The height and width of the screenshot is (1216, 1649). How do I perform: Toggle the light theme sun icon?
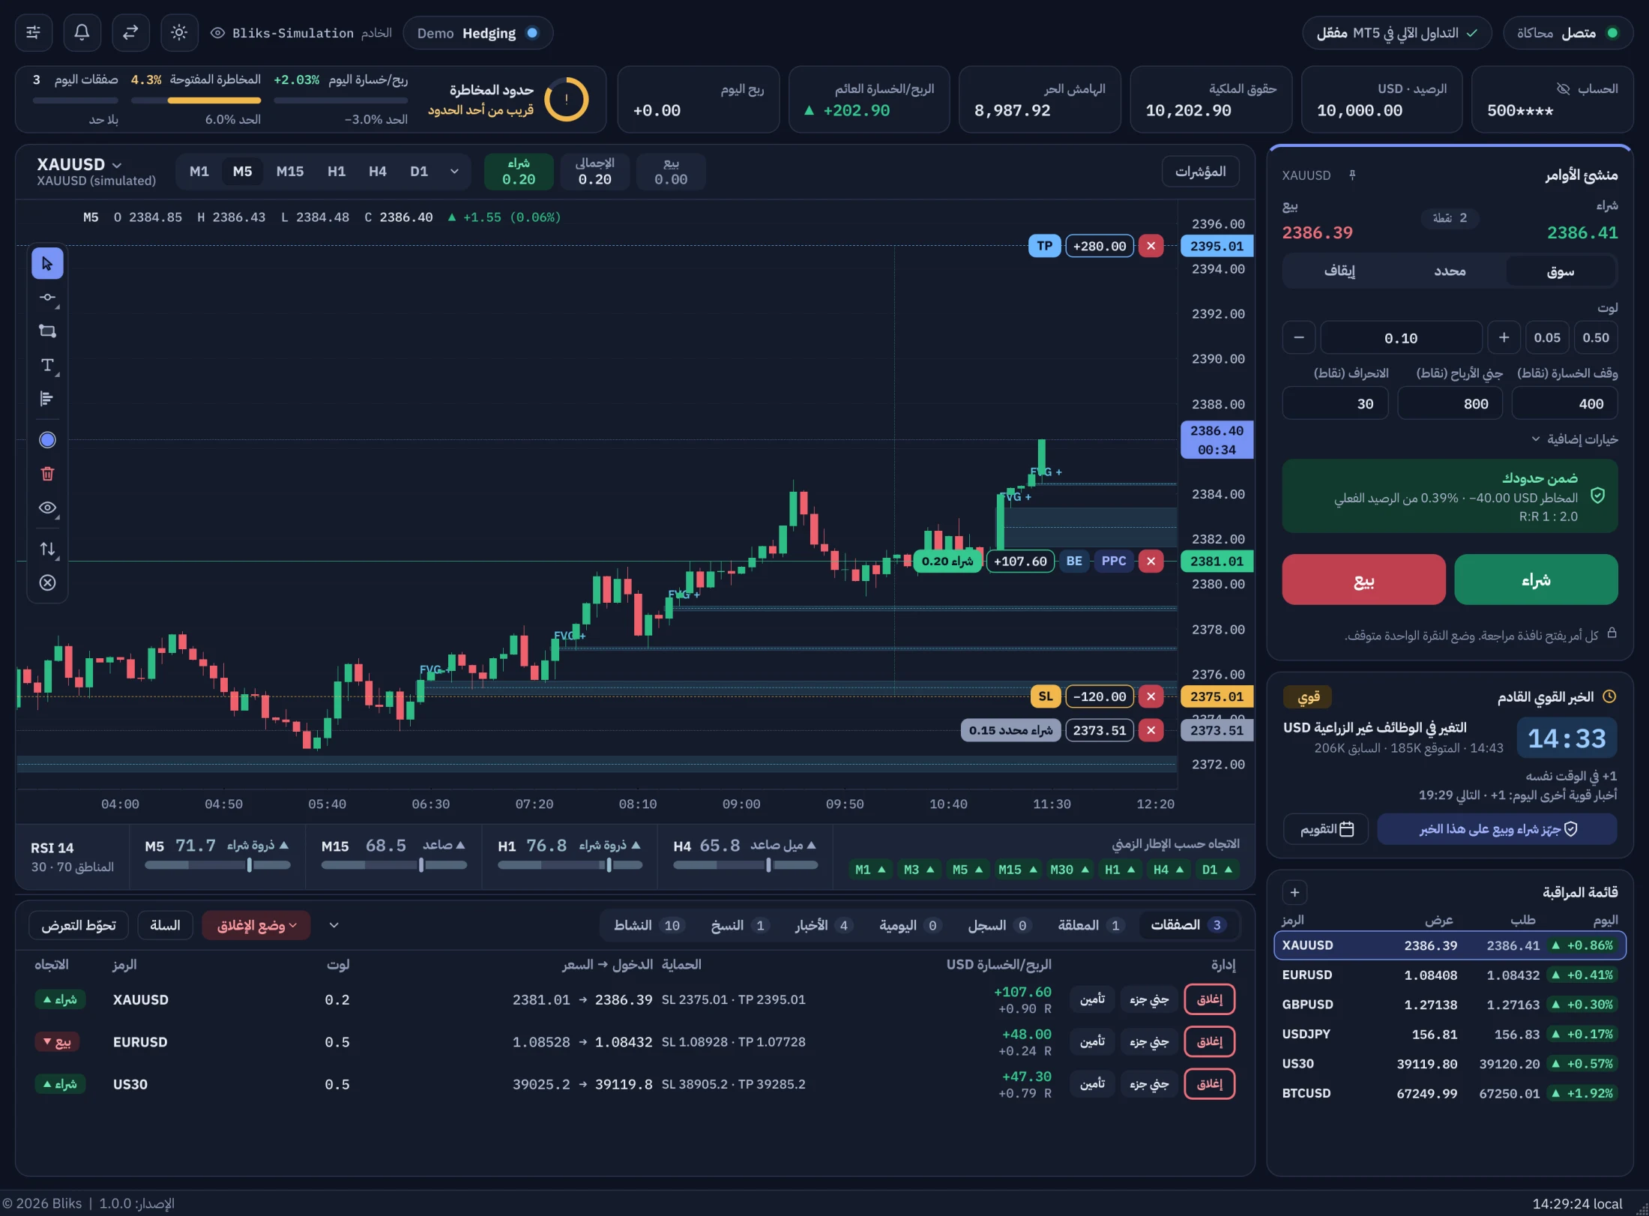tap(179, 33)
